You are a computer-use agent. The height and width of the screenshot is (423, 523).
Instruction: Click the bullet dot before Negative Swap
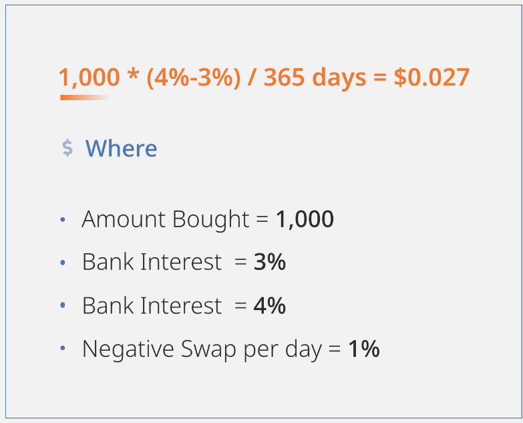click(63, 348)
